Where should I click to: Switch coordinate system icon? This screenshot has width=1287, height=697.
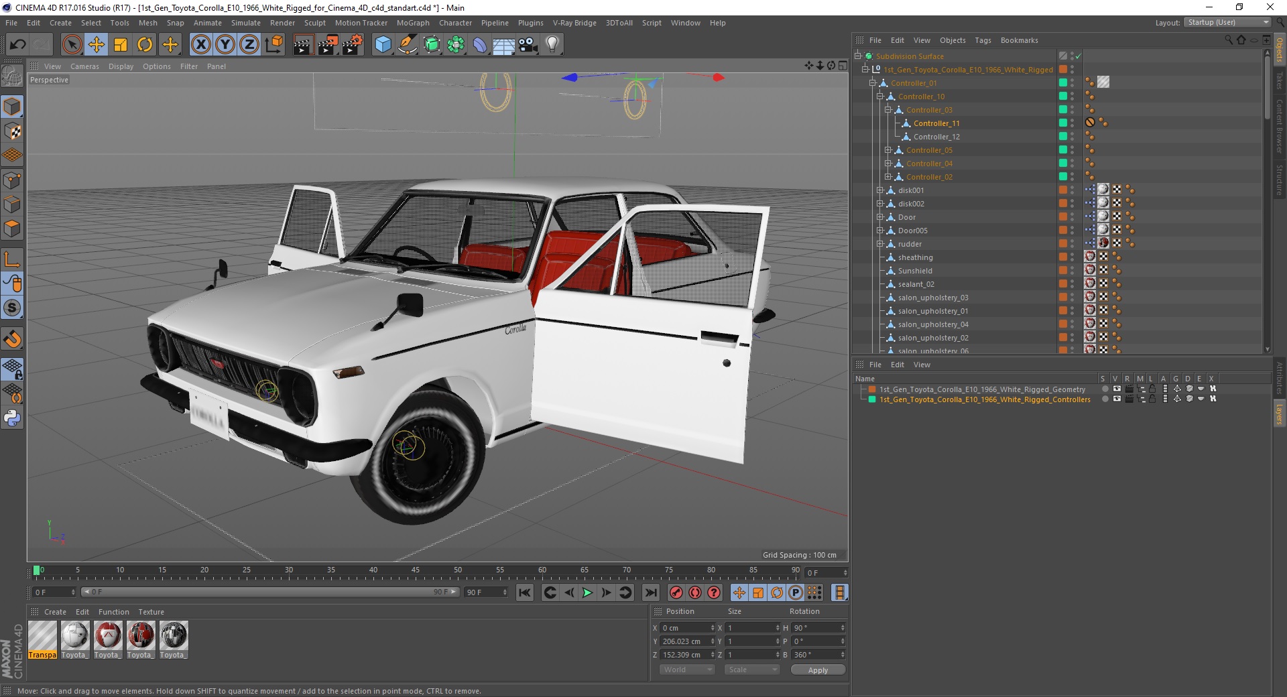[273, 45]
